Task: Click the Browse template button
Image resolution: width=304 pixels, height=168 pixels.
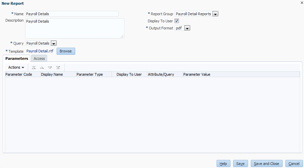Action: coord(66,51)
